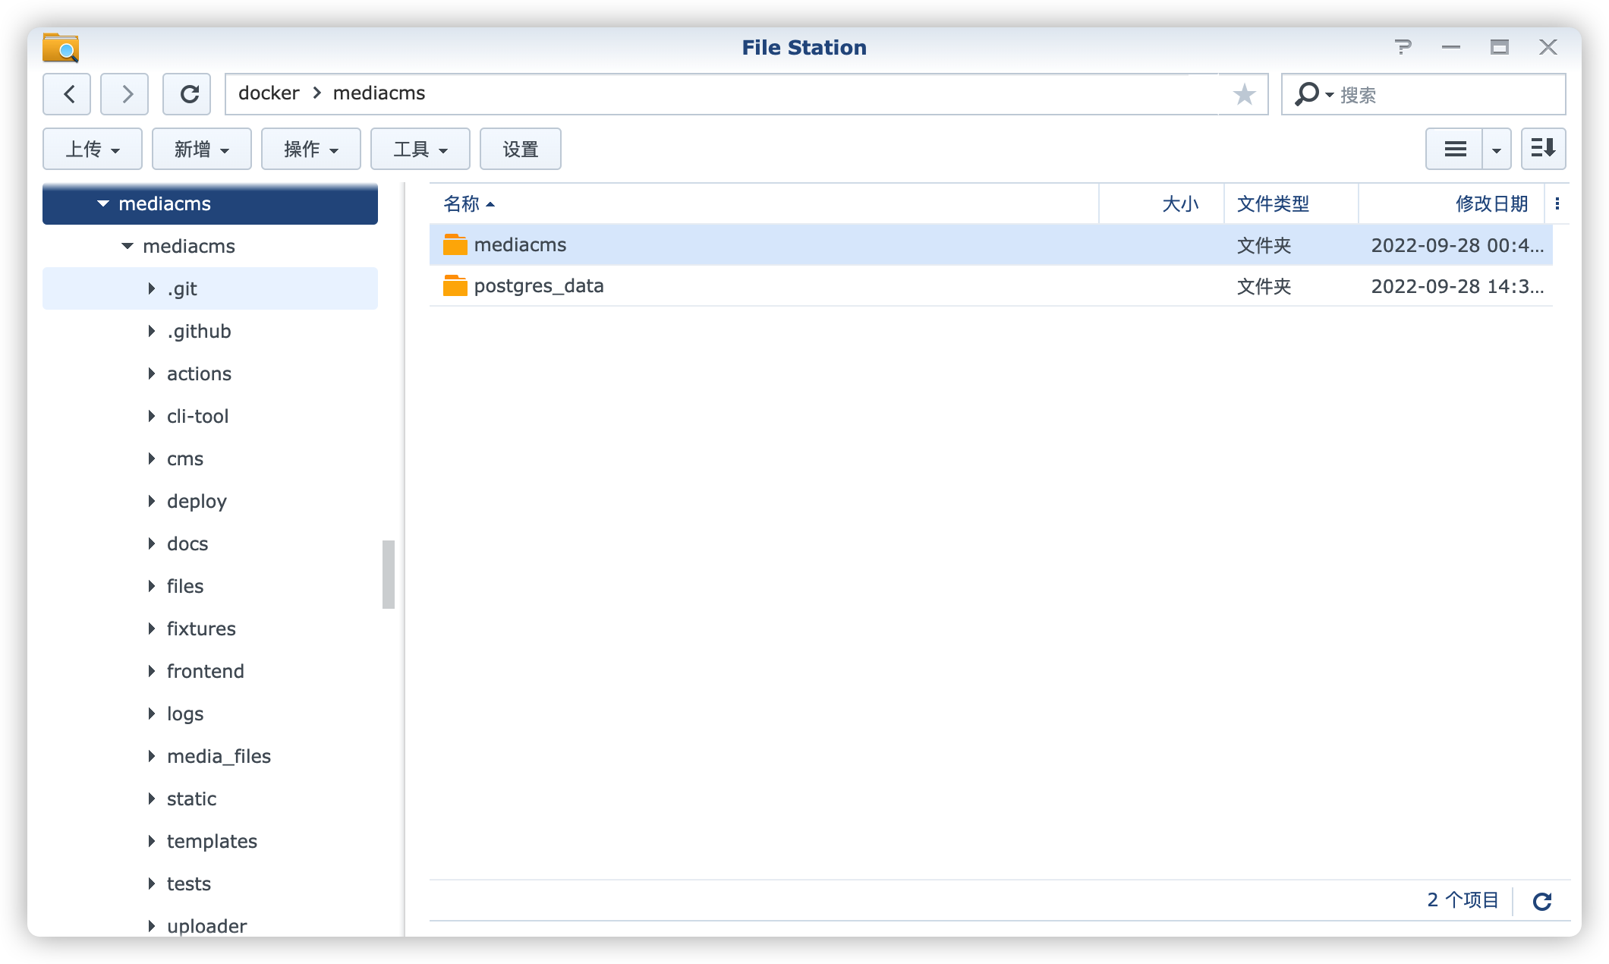This screenshot has height=964, width=1609.
Task: Go back with the left arrow button
Action: (x=68, y=94)
